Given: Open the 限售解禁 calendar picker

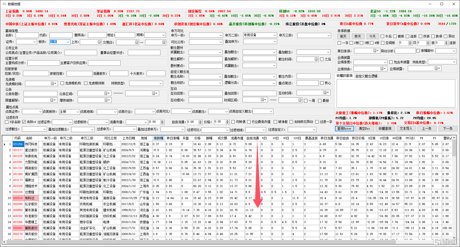Looking at the screenshot, I should pyautogui.click(x=53, y=100).
